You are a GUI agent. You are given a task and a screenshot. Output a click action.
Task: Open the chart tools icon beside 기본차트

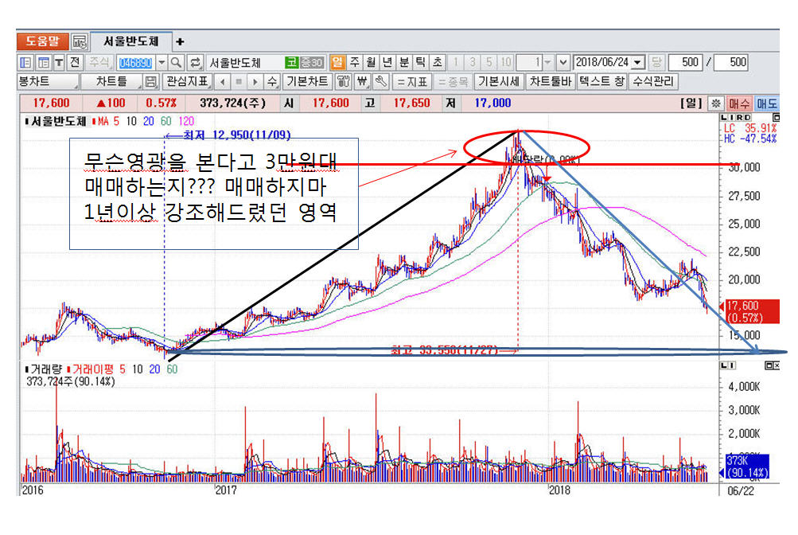[343, 81]
